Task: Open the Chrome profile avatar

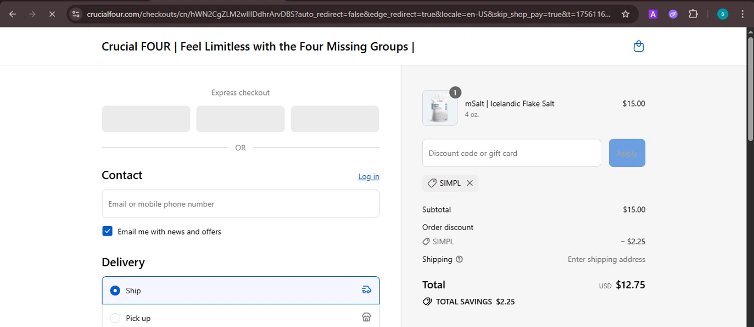Action: click(722, 14)
